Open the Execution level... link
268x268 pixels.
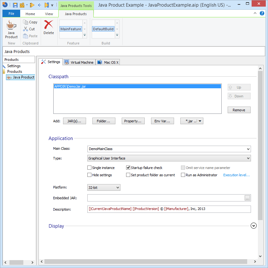coord(236,175)
